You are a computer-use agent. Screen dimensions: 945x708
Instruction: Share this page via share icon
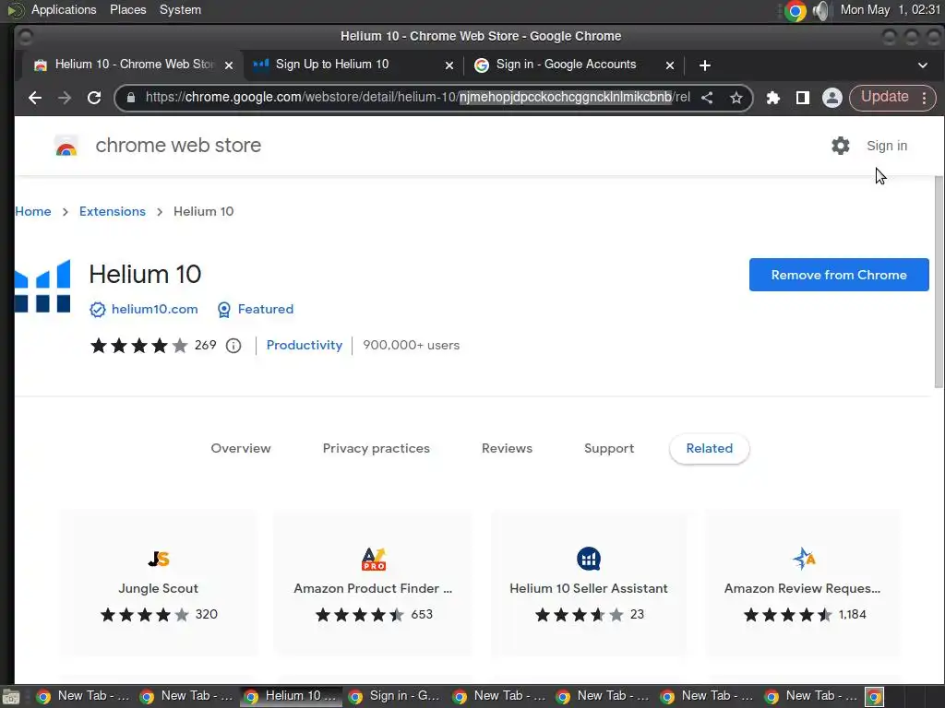point(707,98)
